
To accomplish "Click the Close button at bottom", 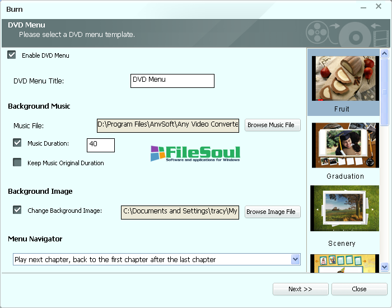I will tap(359, 289).
